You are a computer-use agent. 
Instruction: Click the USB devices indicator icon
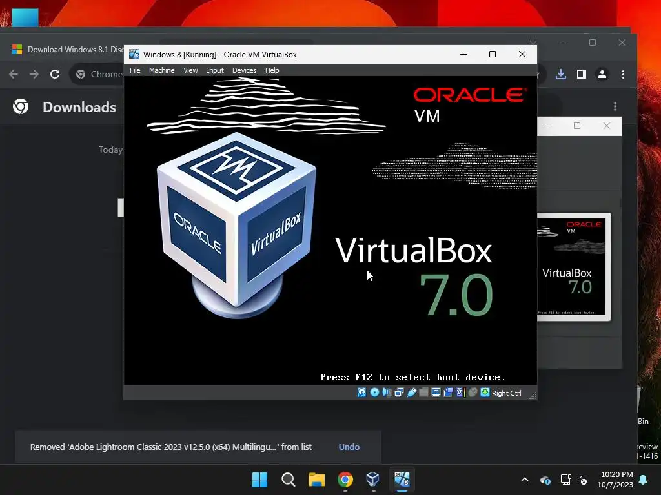pos(411,393)
